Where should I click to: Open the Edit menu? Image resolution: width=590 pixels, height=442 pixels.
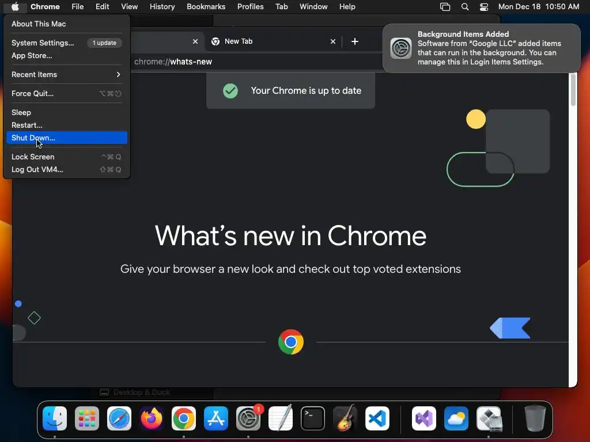[x=102, y=6]
